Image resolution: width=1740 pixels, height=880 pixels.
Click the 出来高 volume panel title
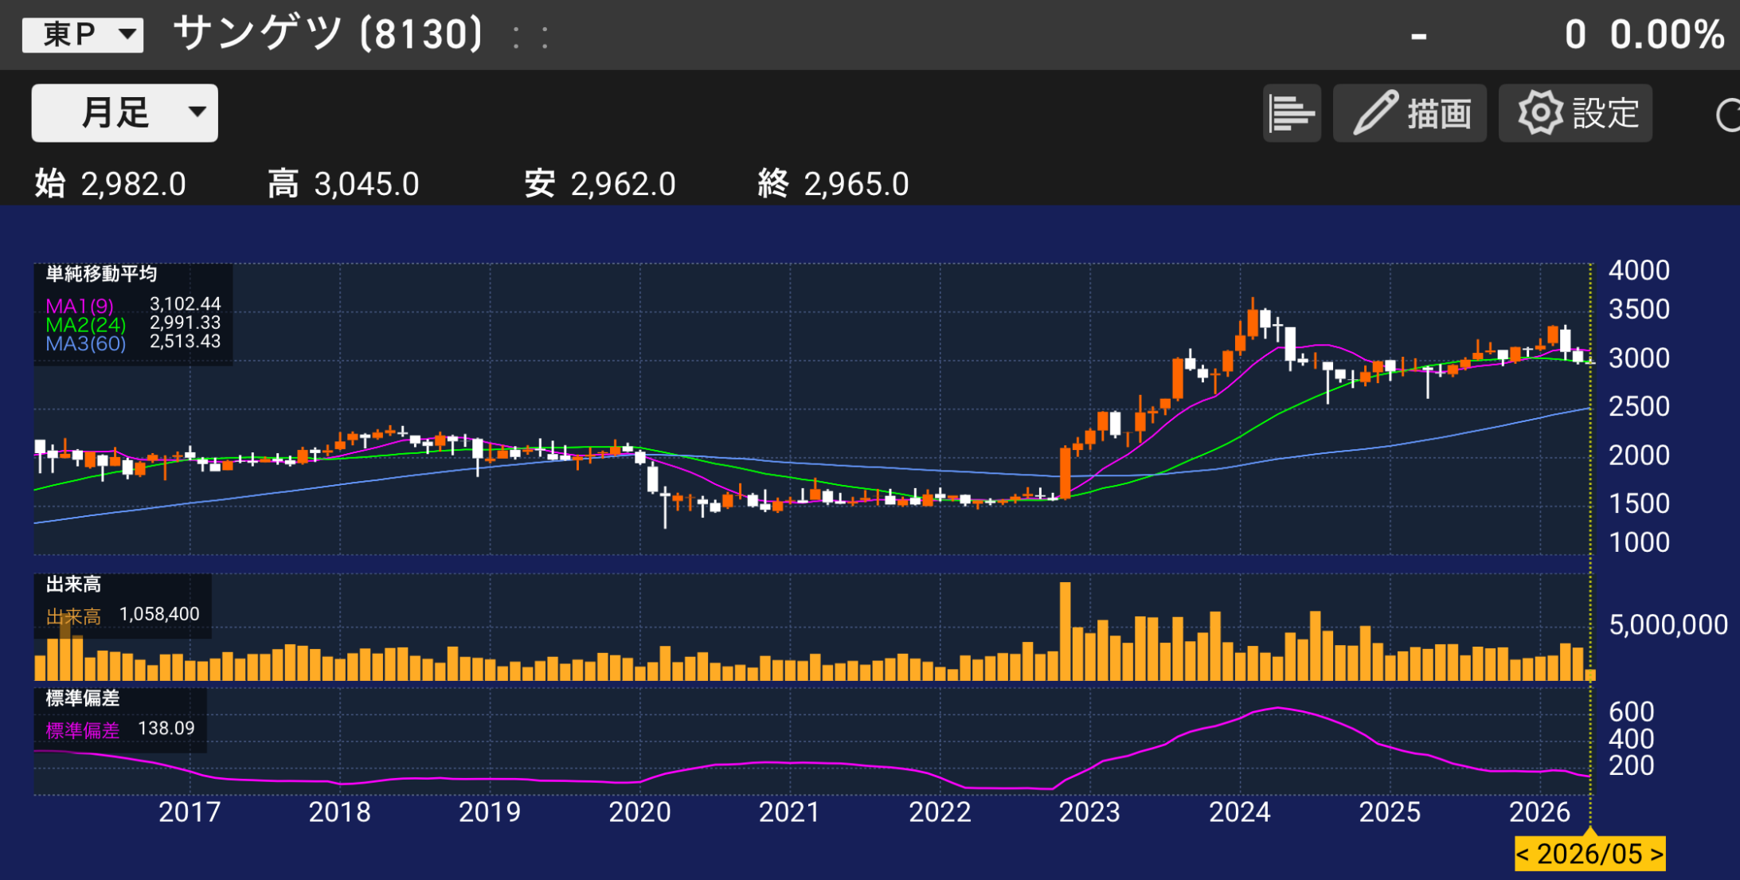[73, 585]
